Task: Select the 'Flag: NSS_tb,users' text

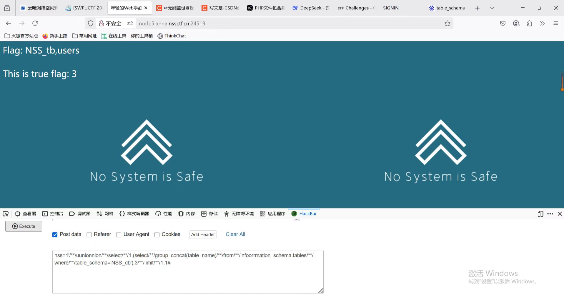Action: [41, 50]
